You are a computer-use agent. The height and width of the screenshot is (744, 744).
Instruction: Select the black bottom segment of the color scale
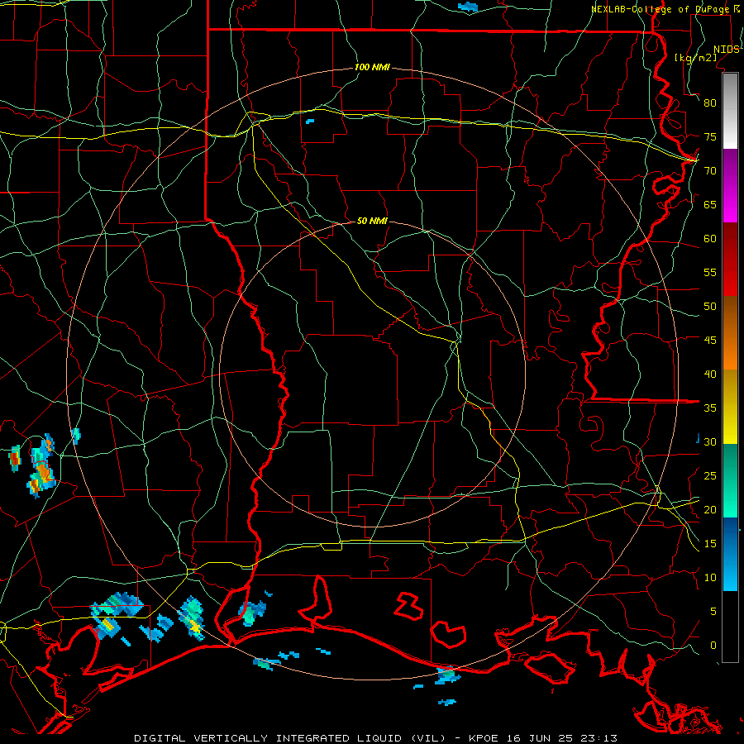tap(730, 627)
